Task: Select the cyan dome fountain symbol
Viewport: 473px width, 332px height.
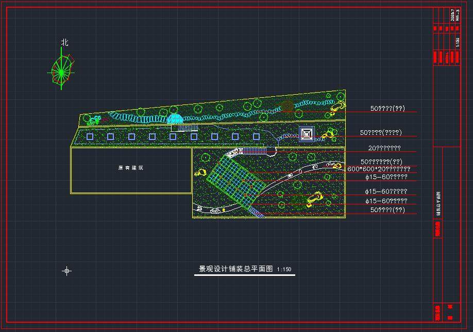Action: coord(175,119)
